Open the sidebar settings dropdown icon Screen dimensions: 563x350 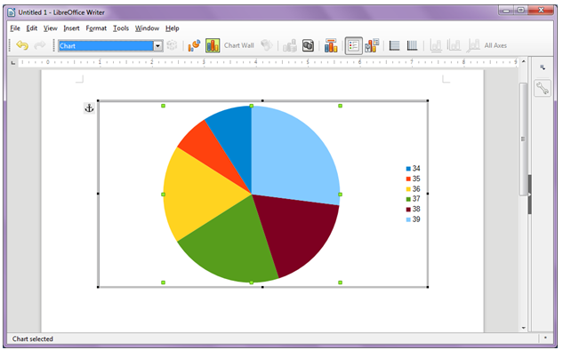click(543, 68)
